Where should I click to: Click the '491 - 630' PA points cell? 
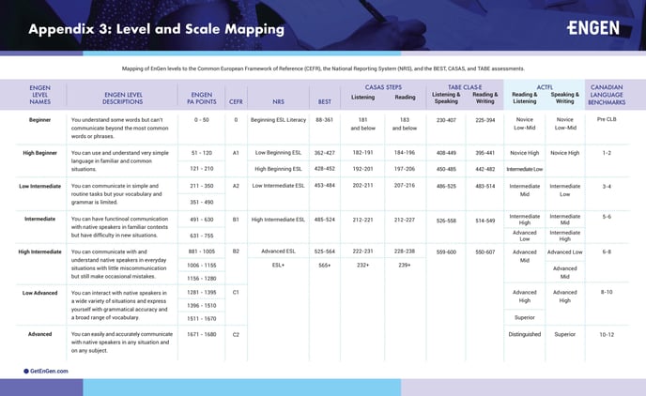click(202, 220)
